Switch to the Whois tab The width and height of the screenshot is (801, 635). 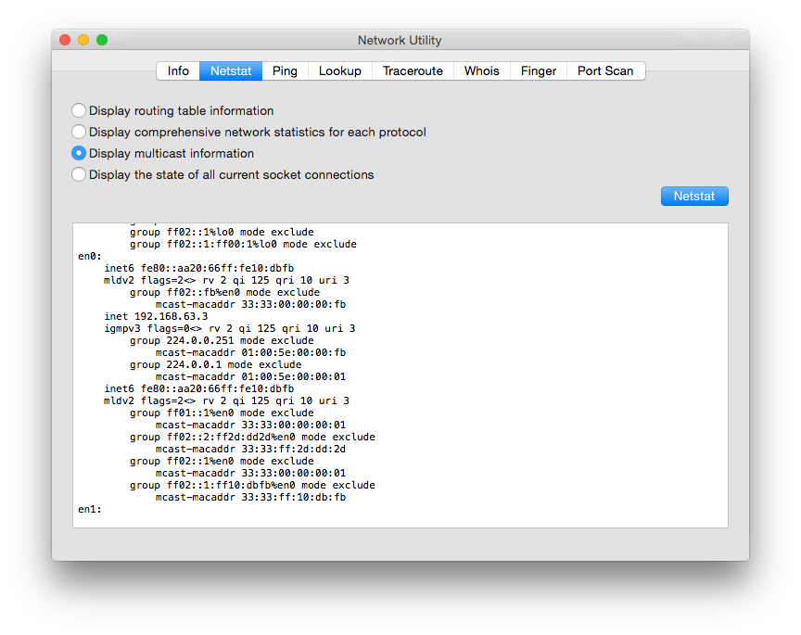[481, 70]
